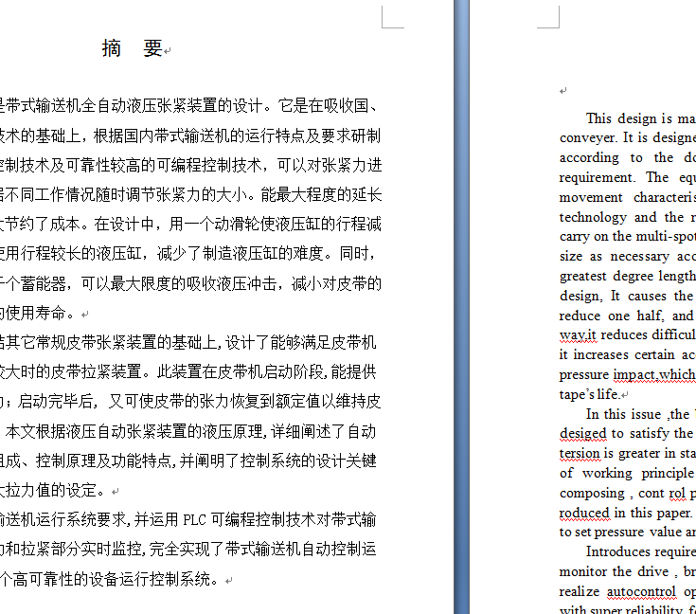This screenshot has width=696, height=614.
Task: Click the word "satisfy"
Action: tap(650, 433)
